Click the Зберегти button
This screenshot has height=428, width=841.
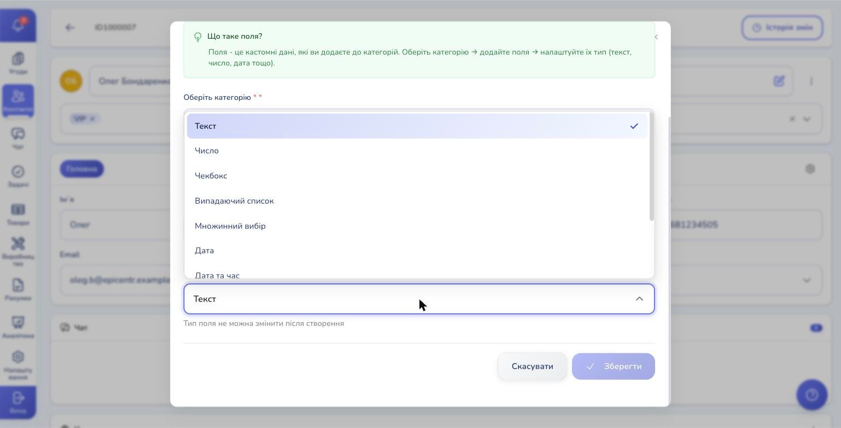(613, 366)
